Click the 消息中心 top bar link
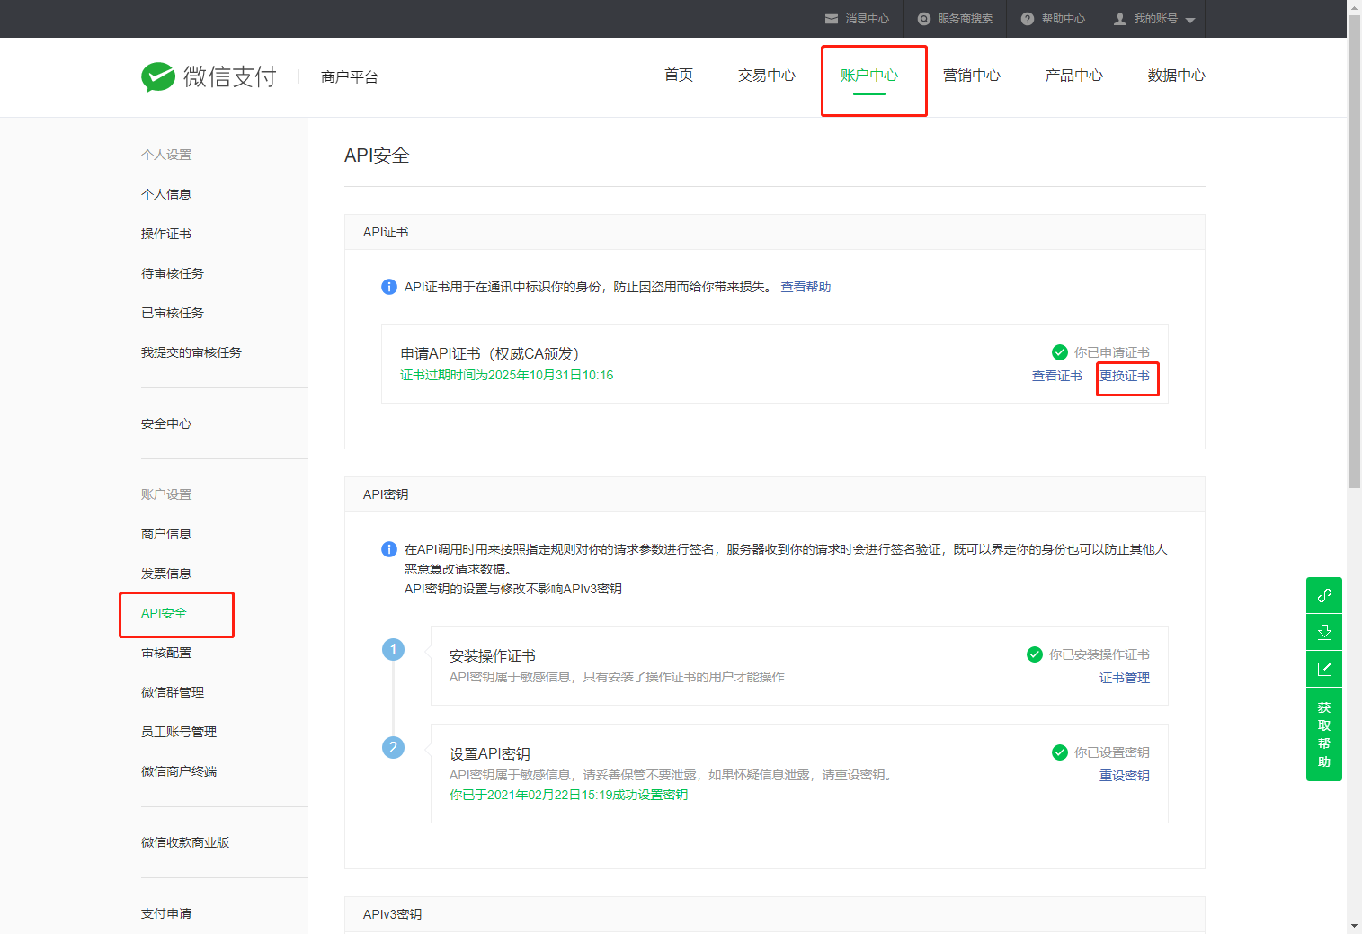The height and width of the screenshot is (934, 1362). 867,19
